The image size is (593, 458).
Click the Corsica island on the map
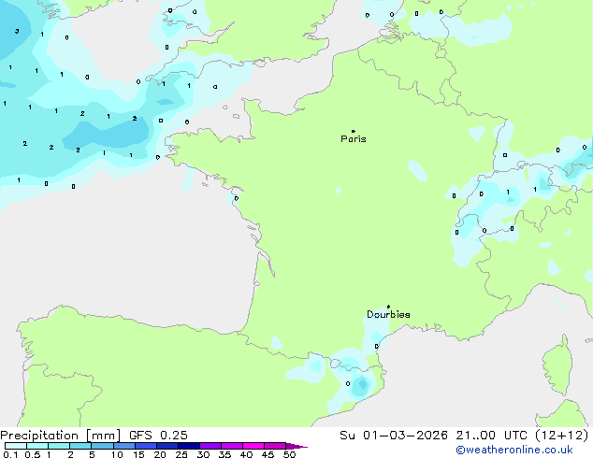click(558, 366)
